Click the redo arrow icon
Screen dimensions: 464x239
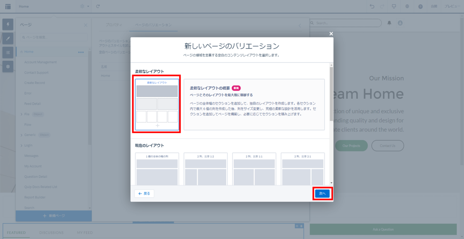[382, 7]
